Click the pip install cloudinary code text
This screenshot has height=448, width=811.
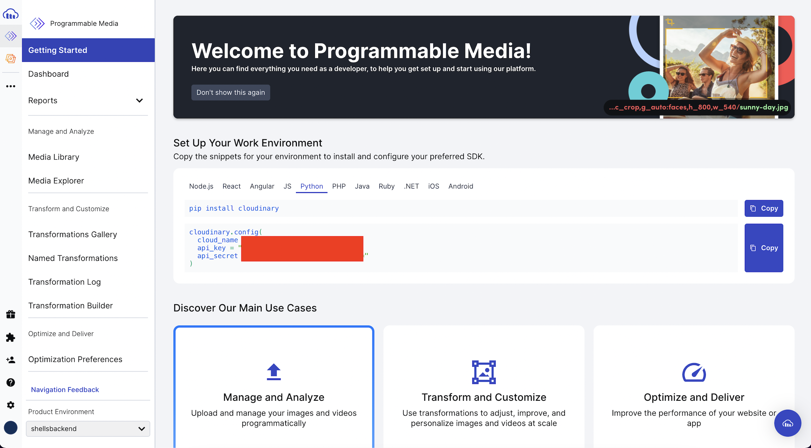click(x=234, y=208)
